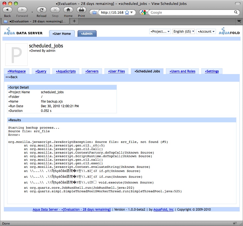The width and height of the screenshot is (243, 226).
Task: Click the folder site icon beside address bar
Action: (x=94, y=12)
